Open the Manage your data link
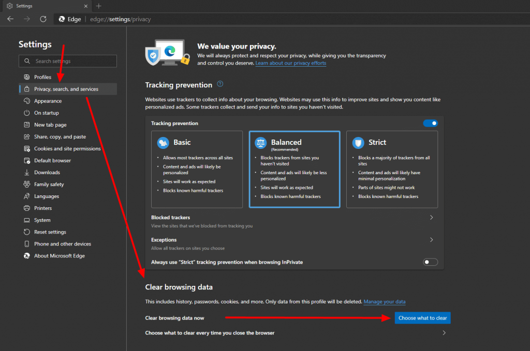Image resolution: width=530 pixels, height=351 pixels. point(385,301)
